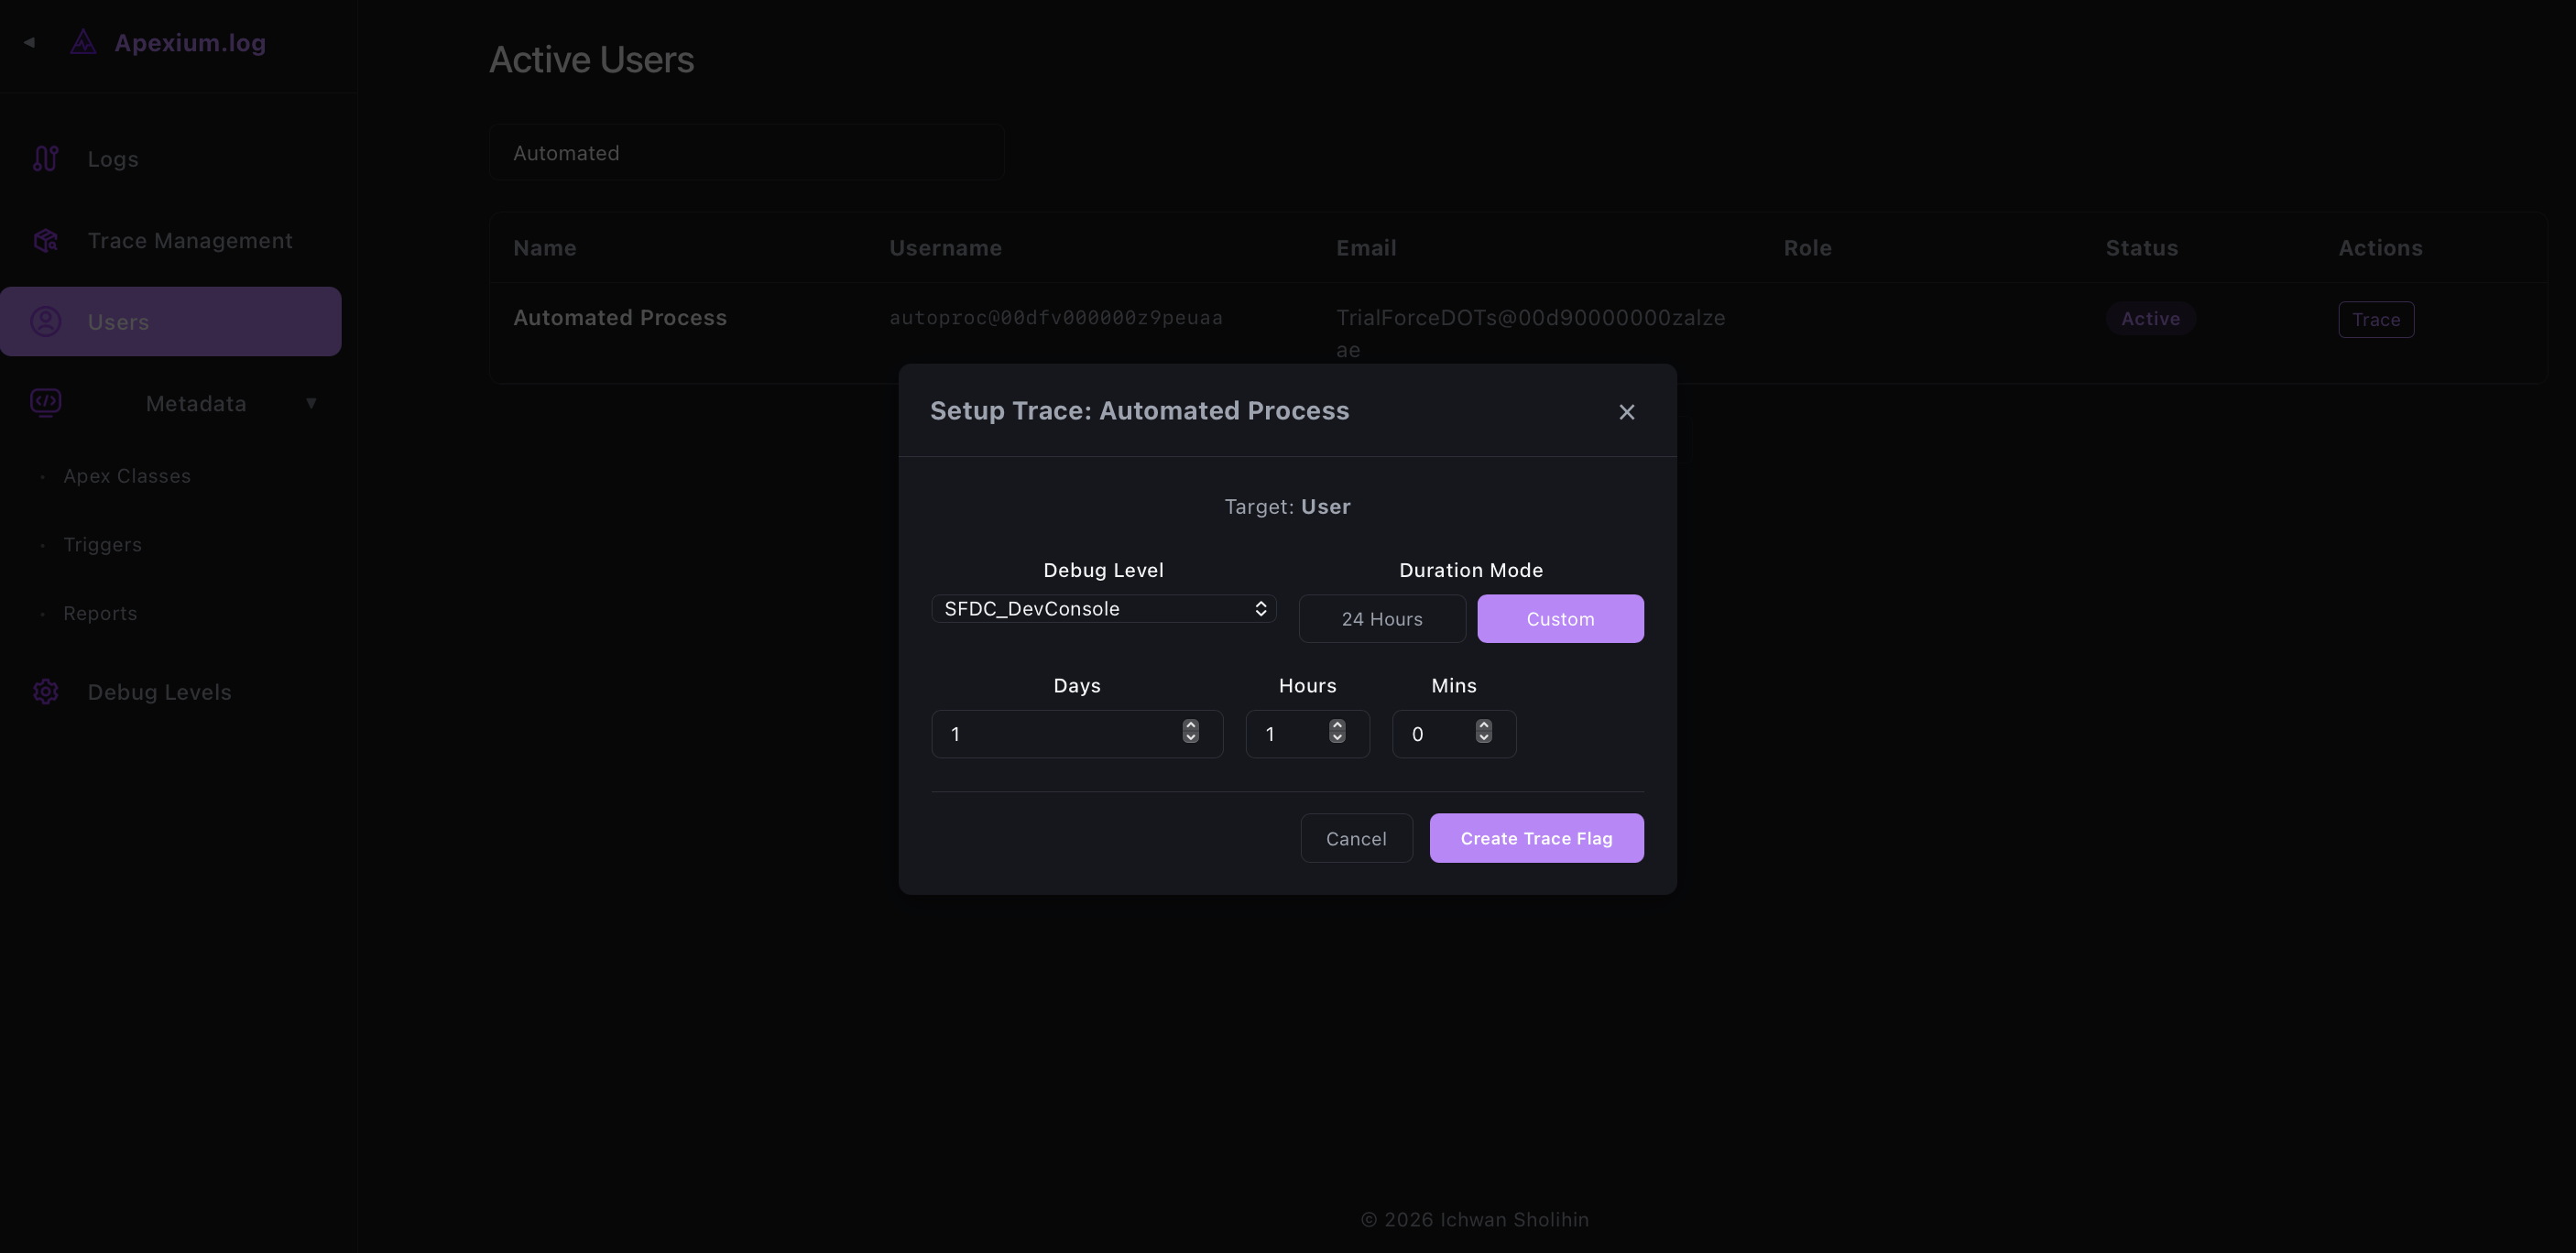This screenshot has height=1253, width=2576.
Task: Focus the Hours number field
Action: (1307, 734)
